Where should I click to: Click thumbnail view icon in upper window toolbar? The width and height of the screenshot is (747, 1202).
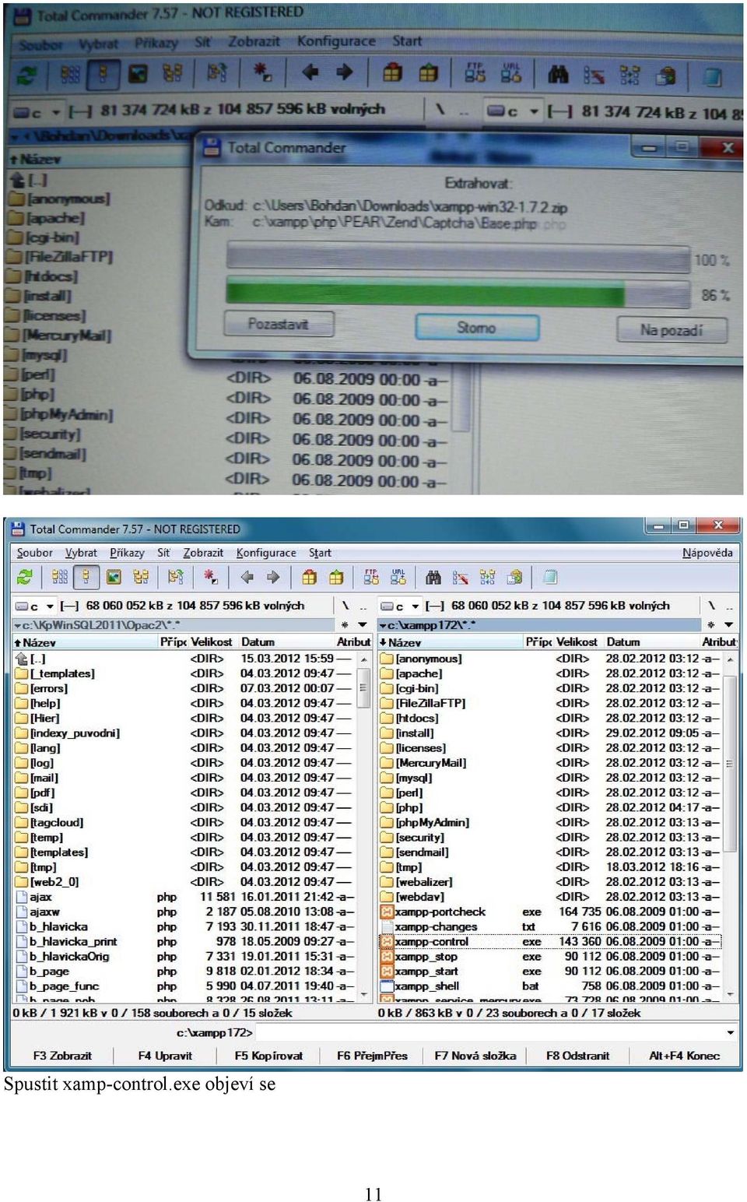[x=138, y=73]
